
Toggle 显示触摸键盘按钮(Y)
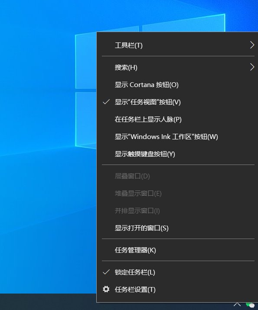pos(178,154)
